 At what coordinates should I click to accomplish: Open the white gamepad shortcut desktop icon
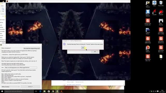[x=161, y=22]
